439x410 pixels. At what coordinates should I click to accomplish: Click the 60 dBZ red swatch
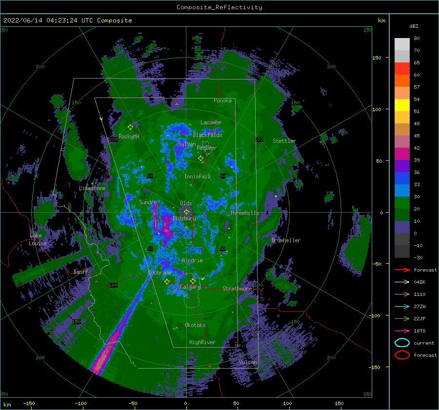point(402,69)
